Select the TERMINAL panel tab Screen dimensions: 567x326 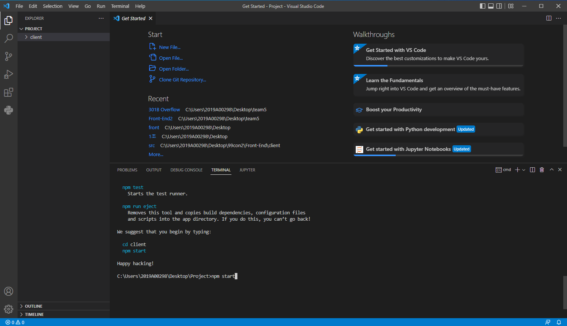tap(221, 170)
